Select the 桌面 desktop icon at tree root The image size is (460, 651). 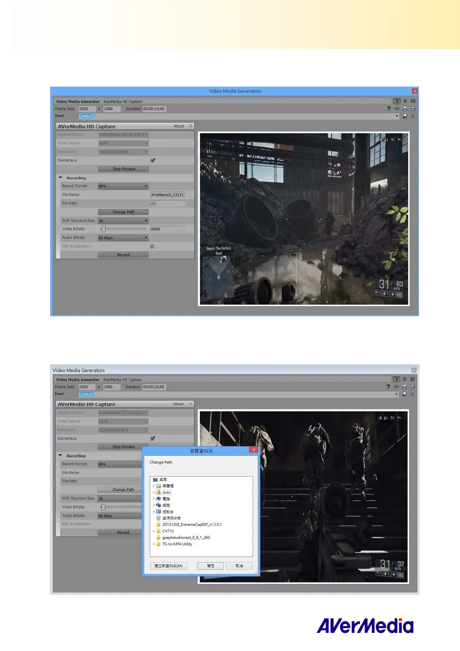pyautogui.click(x=155, y=479)
